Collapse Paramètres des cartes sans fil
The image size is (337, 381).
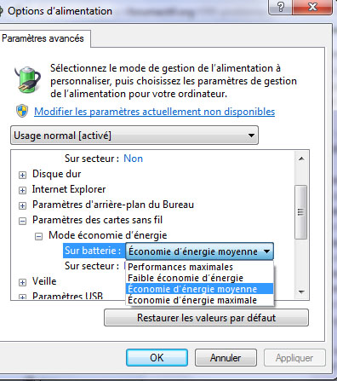pos(22,221)
